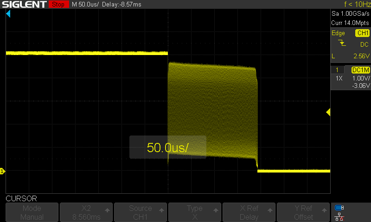The width and height of the screenshot is (371, 222).
Task: Open the X Ref Delay softkey
Action: [x=249, y=212]
